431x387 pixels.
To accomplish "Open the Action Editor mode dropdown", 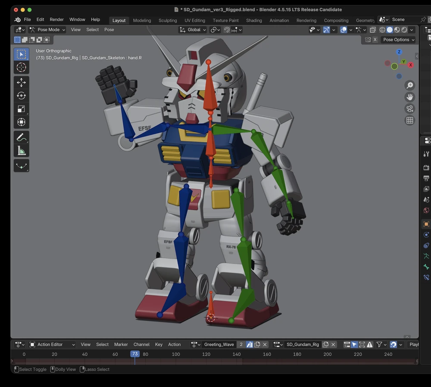I will point(52,344).
